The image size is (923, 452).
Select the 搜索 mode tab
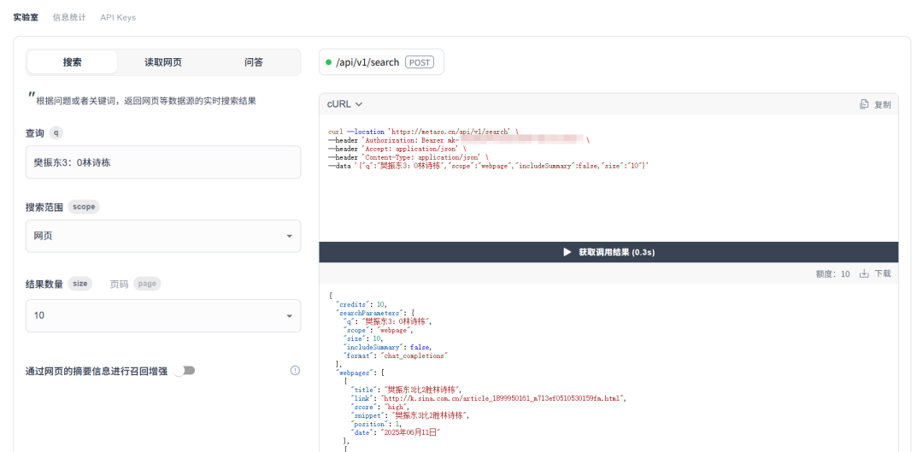click(x=73, y=62)
